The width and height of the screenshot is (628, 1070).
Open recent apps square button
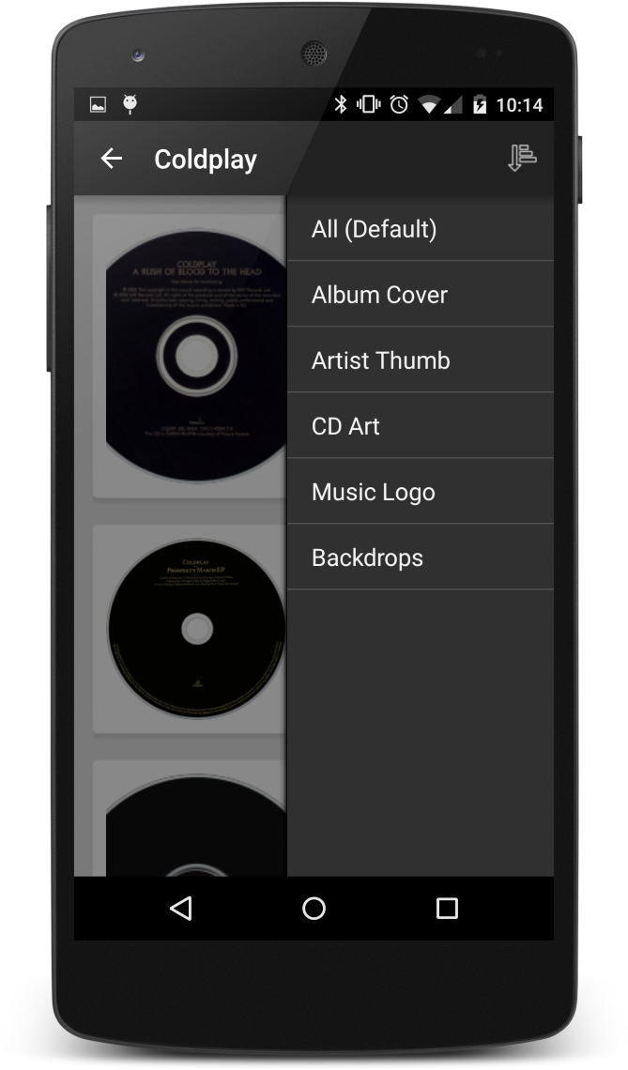click(447, 909)
